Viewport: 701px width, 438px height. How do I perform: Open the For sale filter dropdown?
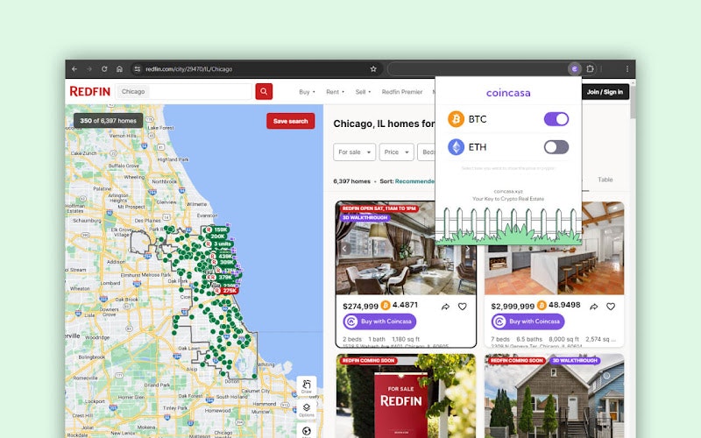(x=355, y=152)
